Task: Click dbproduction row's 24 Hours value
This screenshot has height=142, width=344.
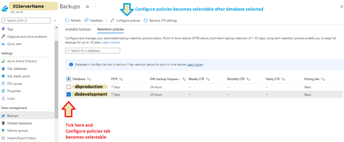Action: pyautogui.click(x=156, y=87)
